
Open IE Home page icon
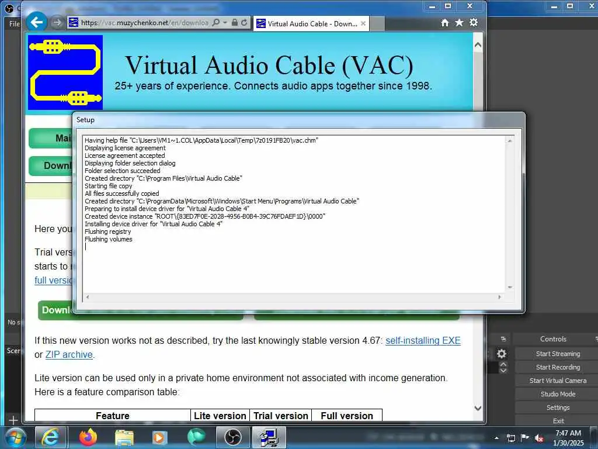444,23
